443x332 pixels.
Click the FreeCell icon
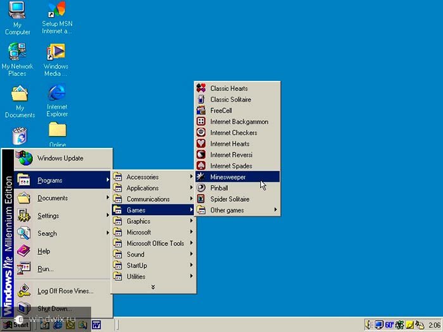pyautogui.click(x=201, y=111)
